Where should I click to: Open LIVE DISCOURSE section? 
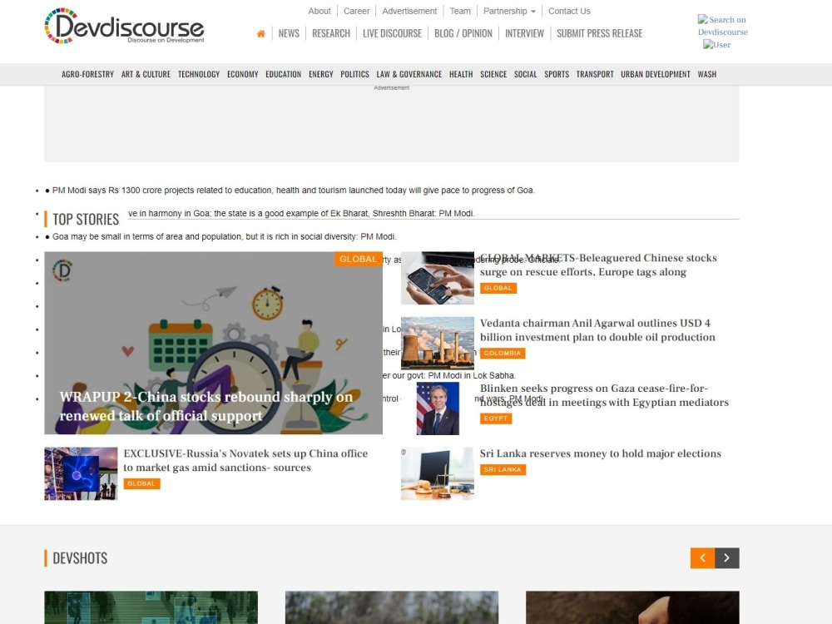[x=392, y=33]
